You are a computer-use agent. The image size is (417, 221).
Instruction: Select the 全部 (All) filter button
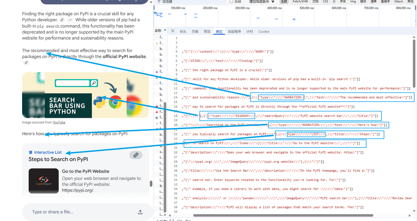[x=284, y=2]
